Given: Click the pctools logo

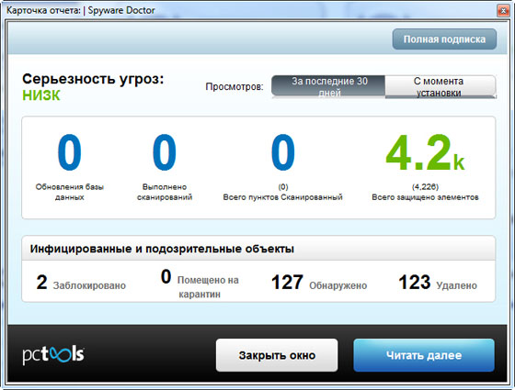Looking at the screenshot, I should [x=53, y=355].
